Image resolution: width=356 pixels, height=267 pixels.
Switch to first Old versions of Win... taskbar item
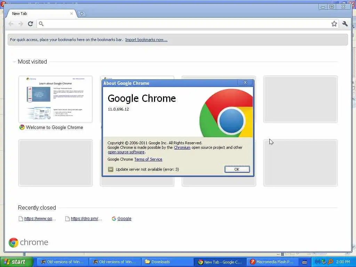[x=62, y=262]
